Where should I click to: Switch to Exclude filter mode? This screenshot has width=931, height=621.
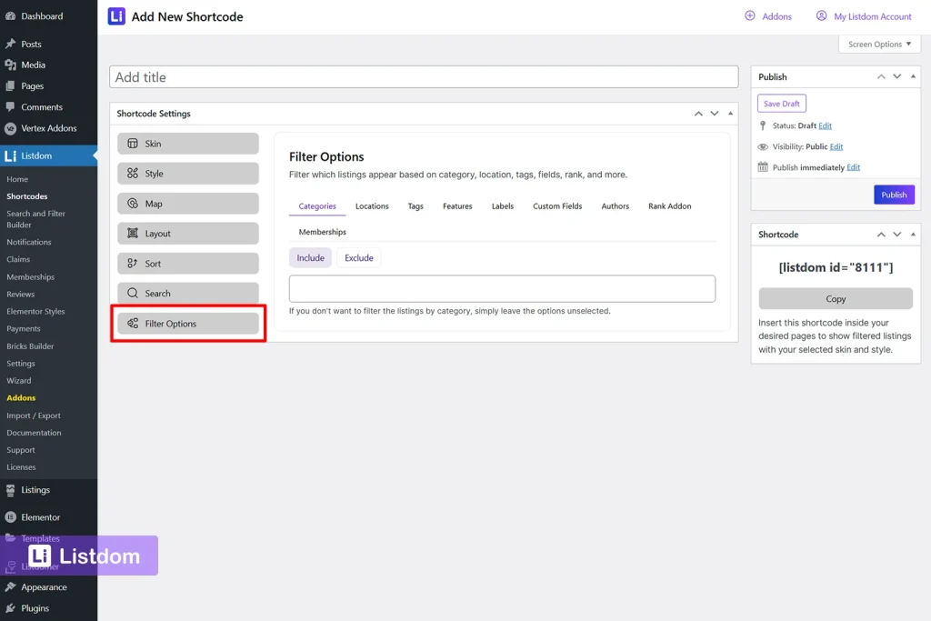[358, 257]
